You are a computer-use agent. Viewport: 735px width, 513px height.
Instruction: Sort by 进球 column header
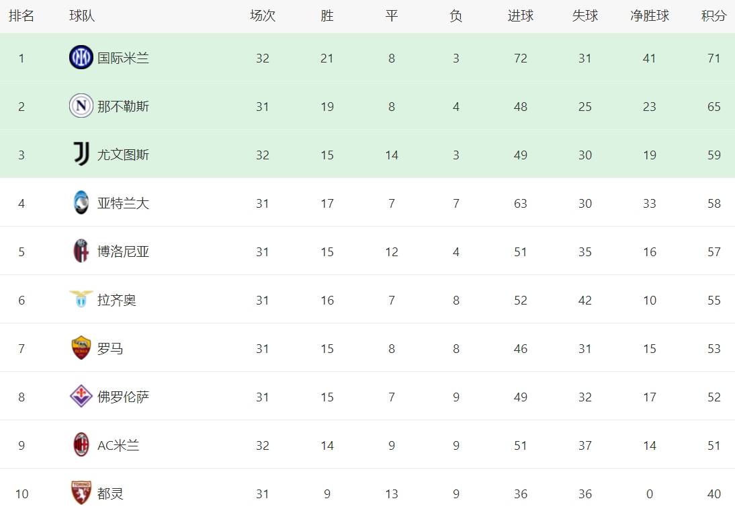(x=521, y=16)
